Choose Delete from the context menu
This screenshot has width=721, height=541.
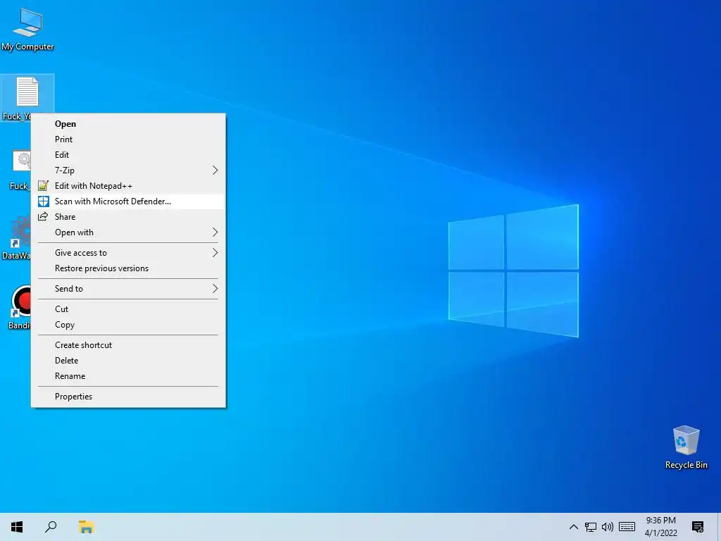pyautogui.click(x=128, y=361)
